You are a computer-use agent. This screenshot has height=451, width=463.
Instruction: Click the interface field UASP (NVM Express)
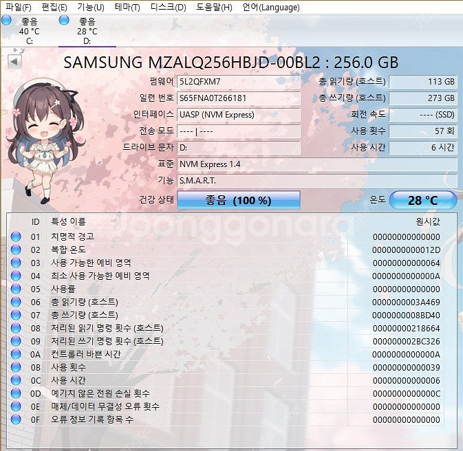239,115
